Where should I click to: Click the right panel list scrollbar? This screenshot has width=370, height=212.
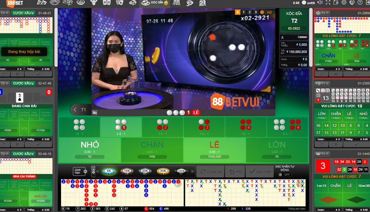[x=311, y=38]
